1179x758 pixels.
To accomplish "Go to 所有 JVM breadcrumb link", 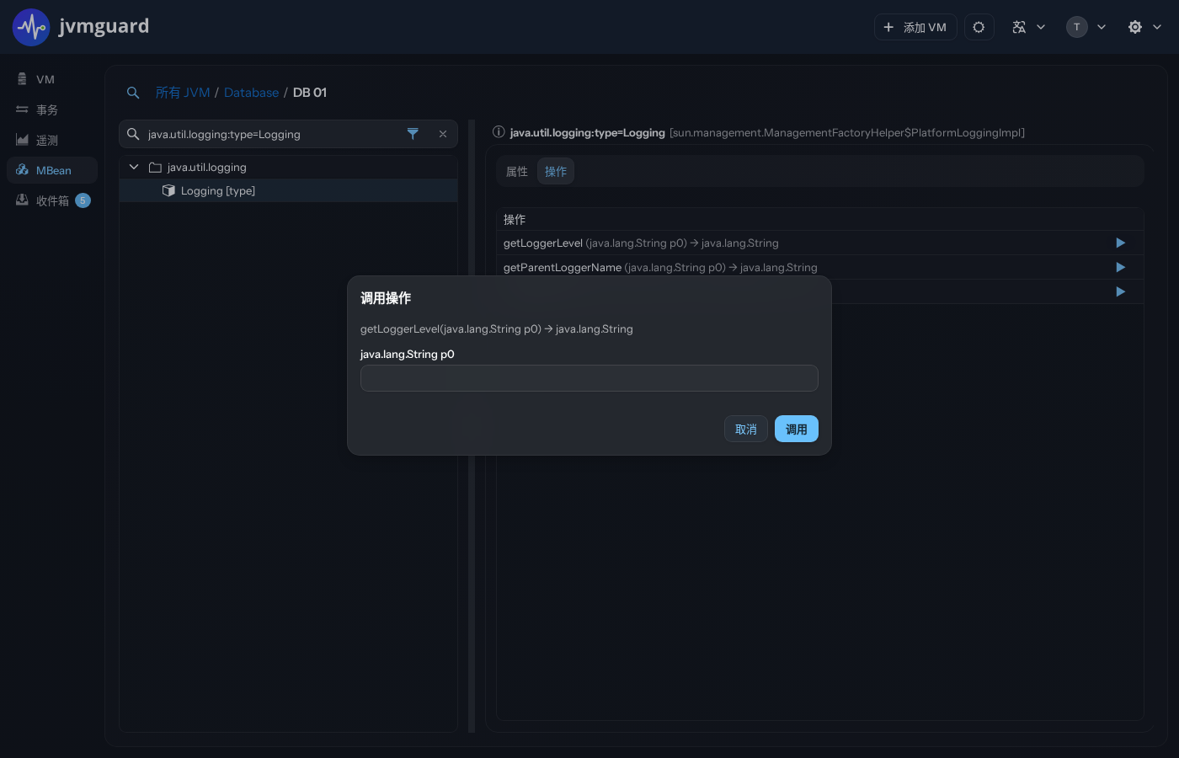I will pyautogui.click(x=183, y=93).
